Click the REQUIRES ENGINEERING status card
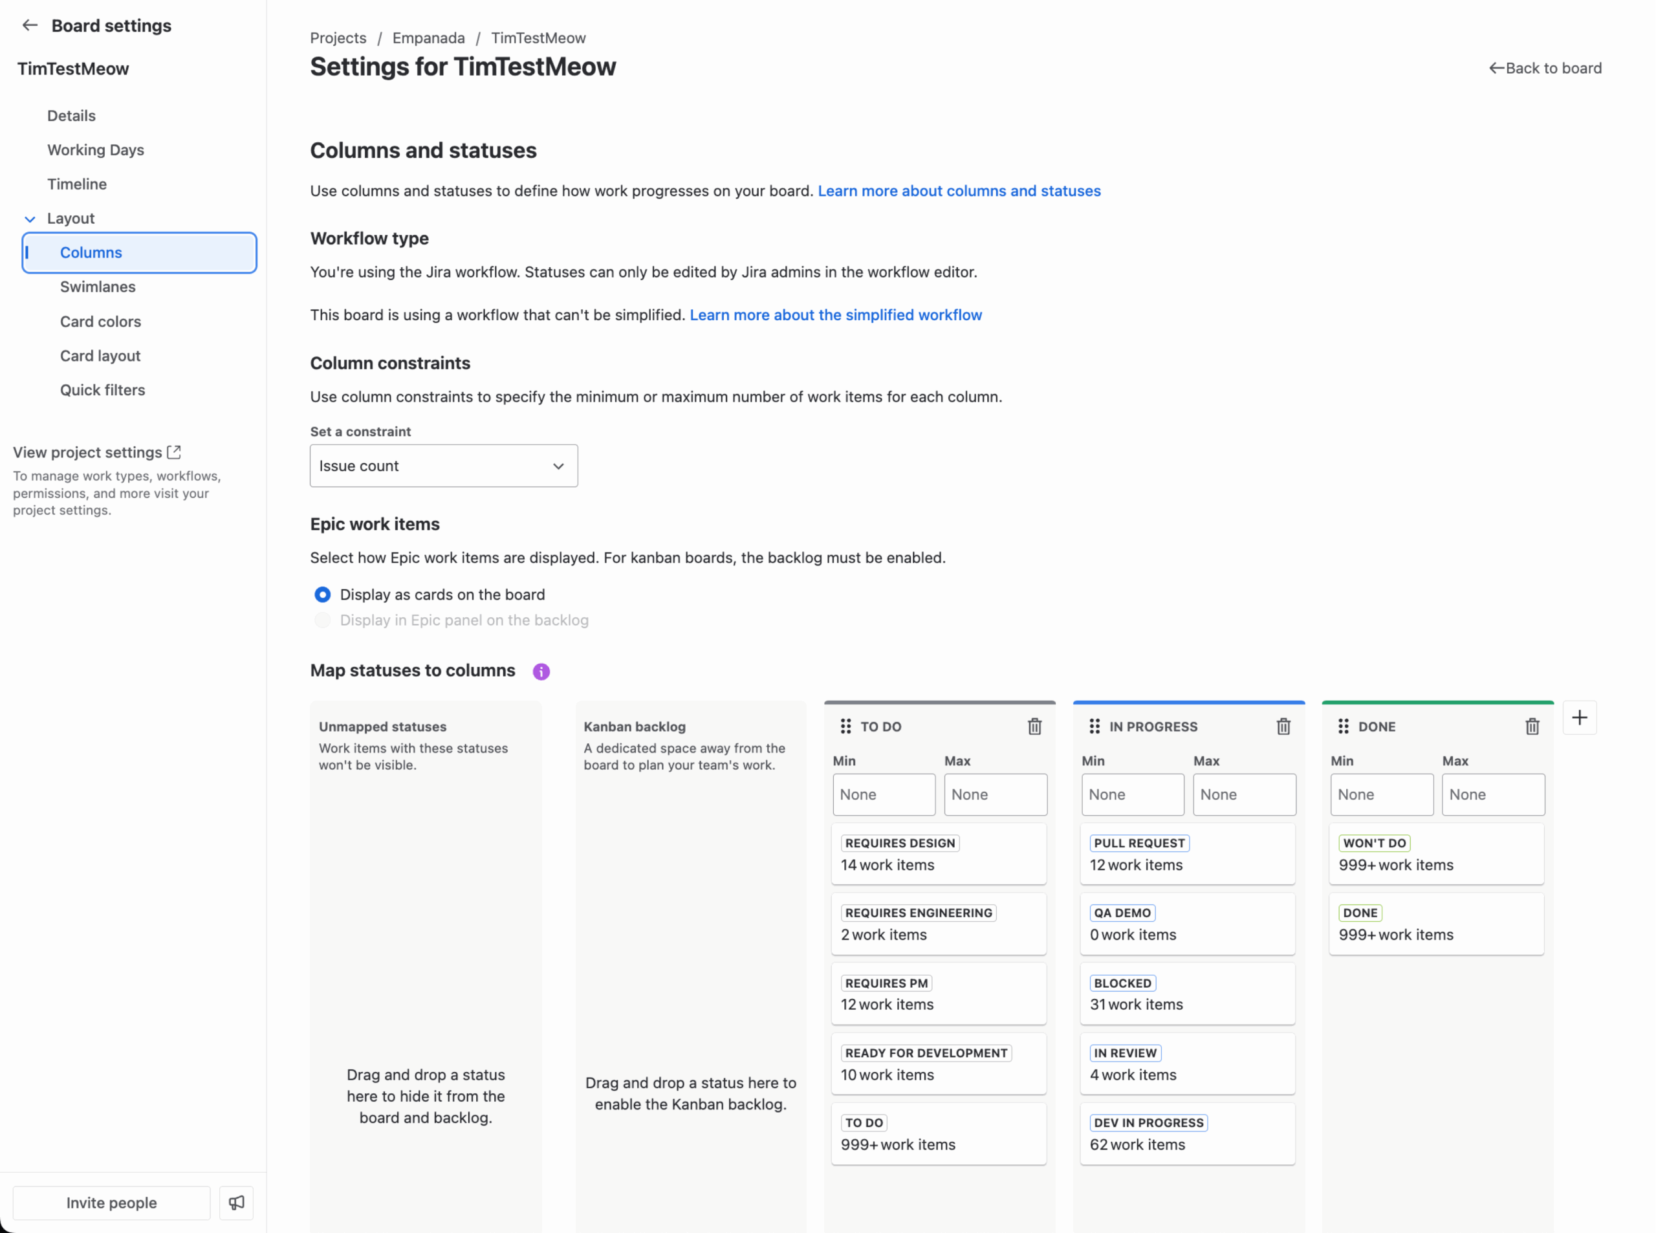Viewport: 1656px width, 1233px height. pos(939,924)
